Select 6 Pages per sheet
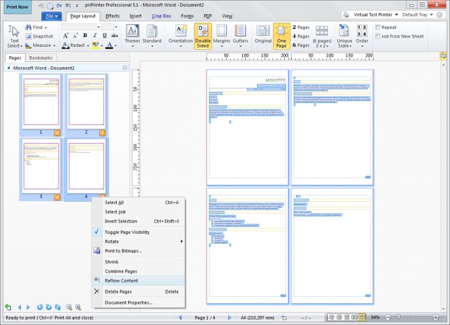Viewport: 450px width, 325px height. click(x=301, y=45)
